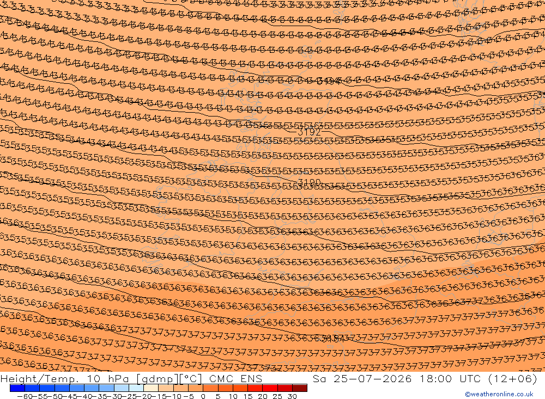This screenshot has width=545, height=399.
Task: Select legend swatch between -60 and -55
Action: click(32, 388)
